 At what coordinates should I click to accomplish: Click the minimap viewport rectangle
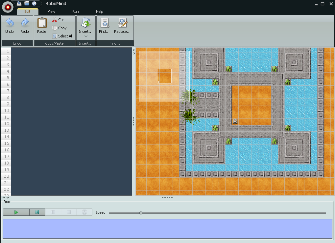click(x=164, y=76)
